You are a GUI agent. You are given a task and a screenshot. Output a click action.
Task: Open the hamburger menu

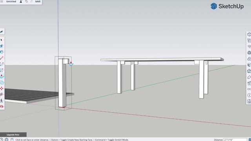coord(2,2)
